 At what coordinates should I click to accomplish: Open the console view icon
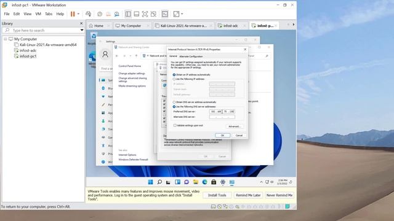pyautogui.click(x=165, y=14)
